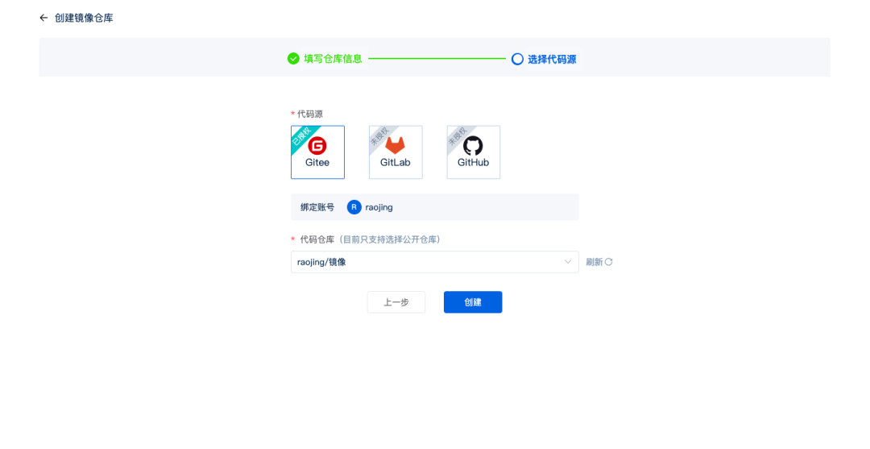Click the 刷新 refresh link

pos(599,262)
